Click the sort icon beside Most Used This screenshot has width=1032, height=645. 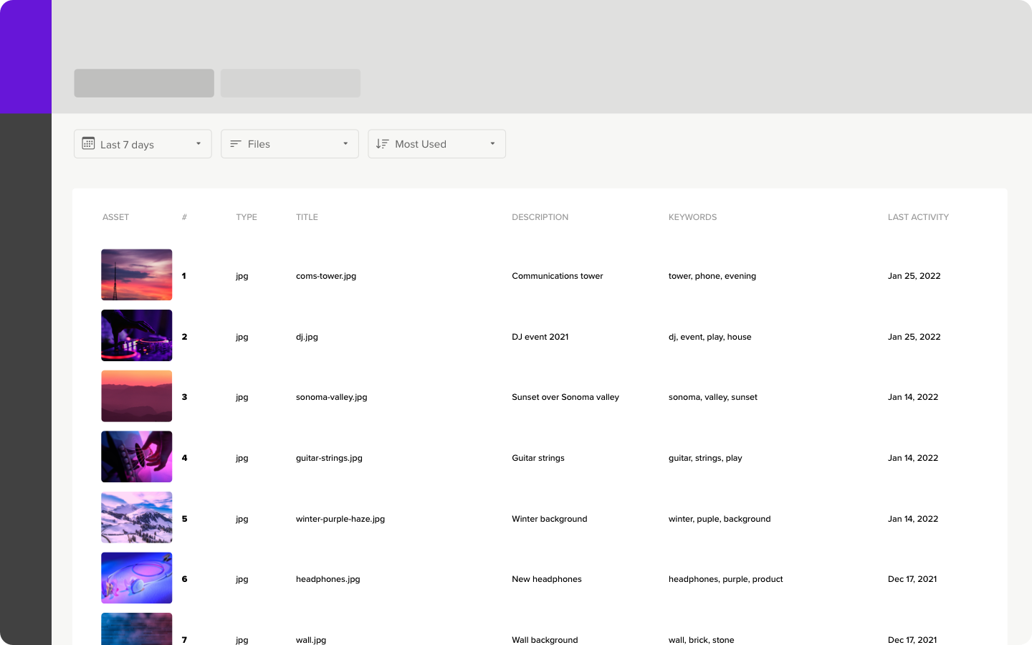382,144
